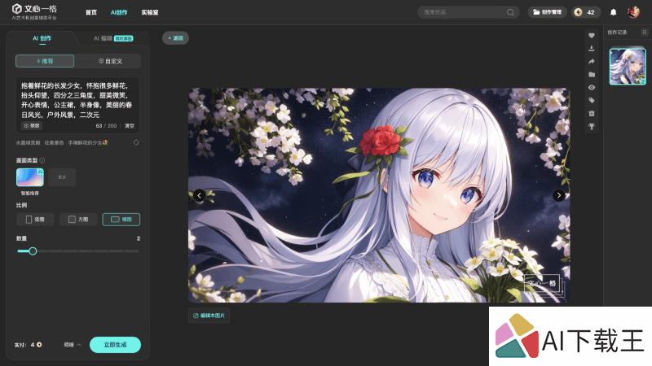The image size is (652, 366).
Task: Open the creation record thumbnail
Action: tap(628, 67)
